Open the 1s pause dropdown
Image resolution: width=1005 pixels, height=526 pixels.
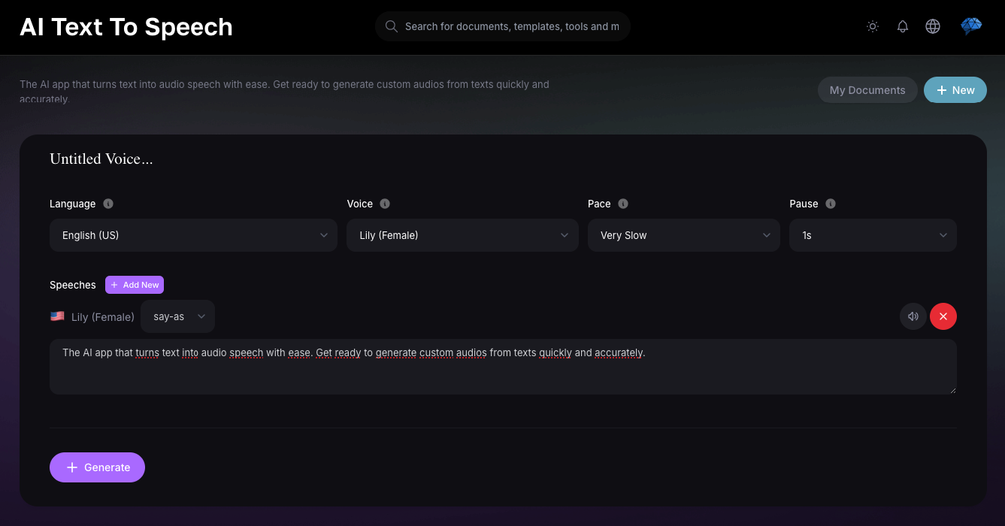tap(873, 235)
